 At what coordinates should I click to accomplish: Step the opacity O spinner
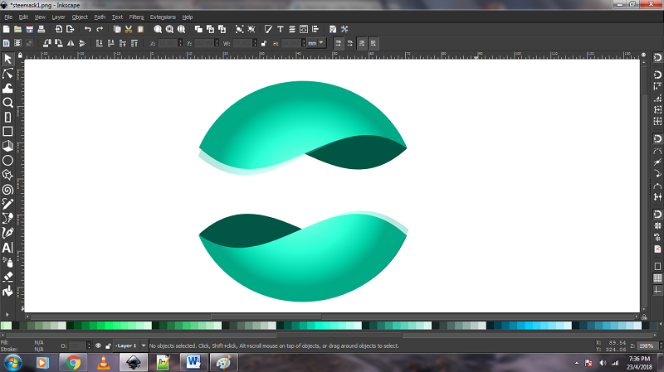pos(89,345)
